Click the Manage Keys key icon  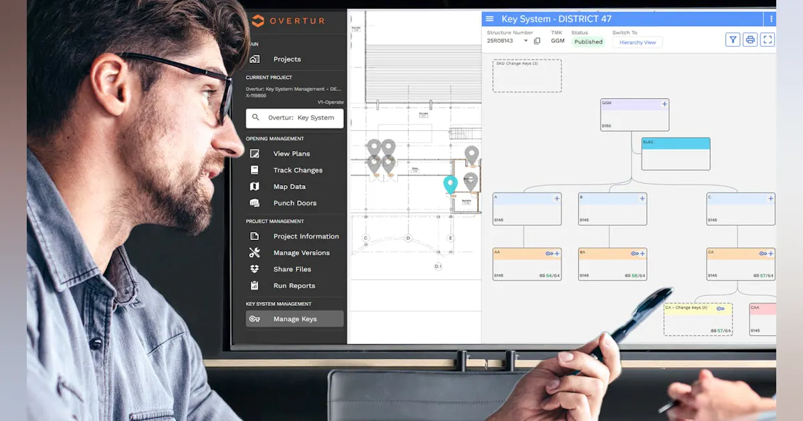[254, 319]
